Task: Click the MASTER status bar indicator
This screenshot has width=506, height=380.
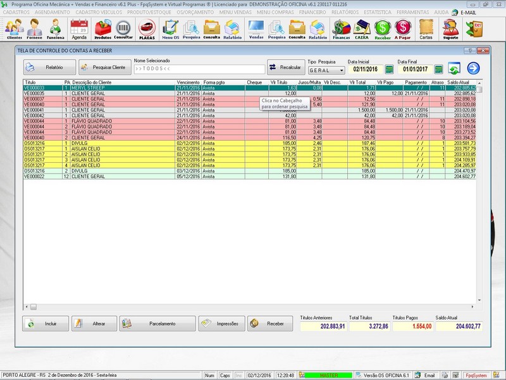Action: click(x=329, y=375)
